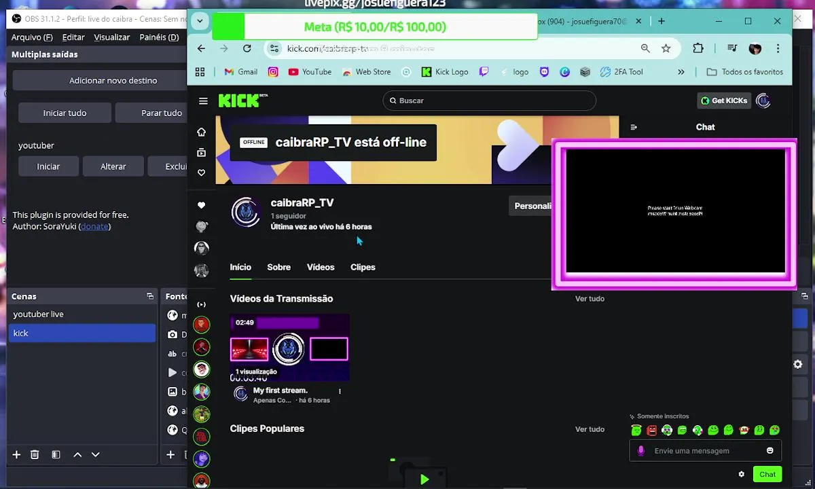
Task: Open a new browser tab with plus
Action: coord(662,21)
